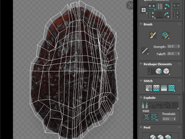Rotate UVs clockwise 90 degrees icon
Viewport: 185px width, 139px height.
point(167,15)
